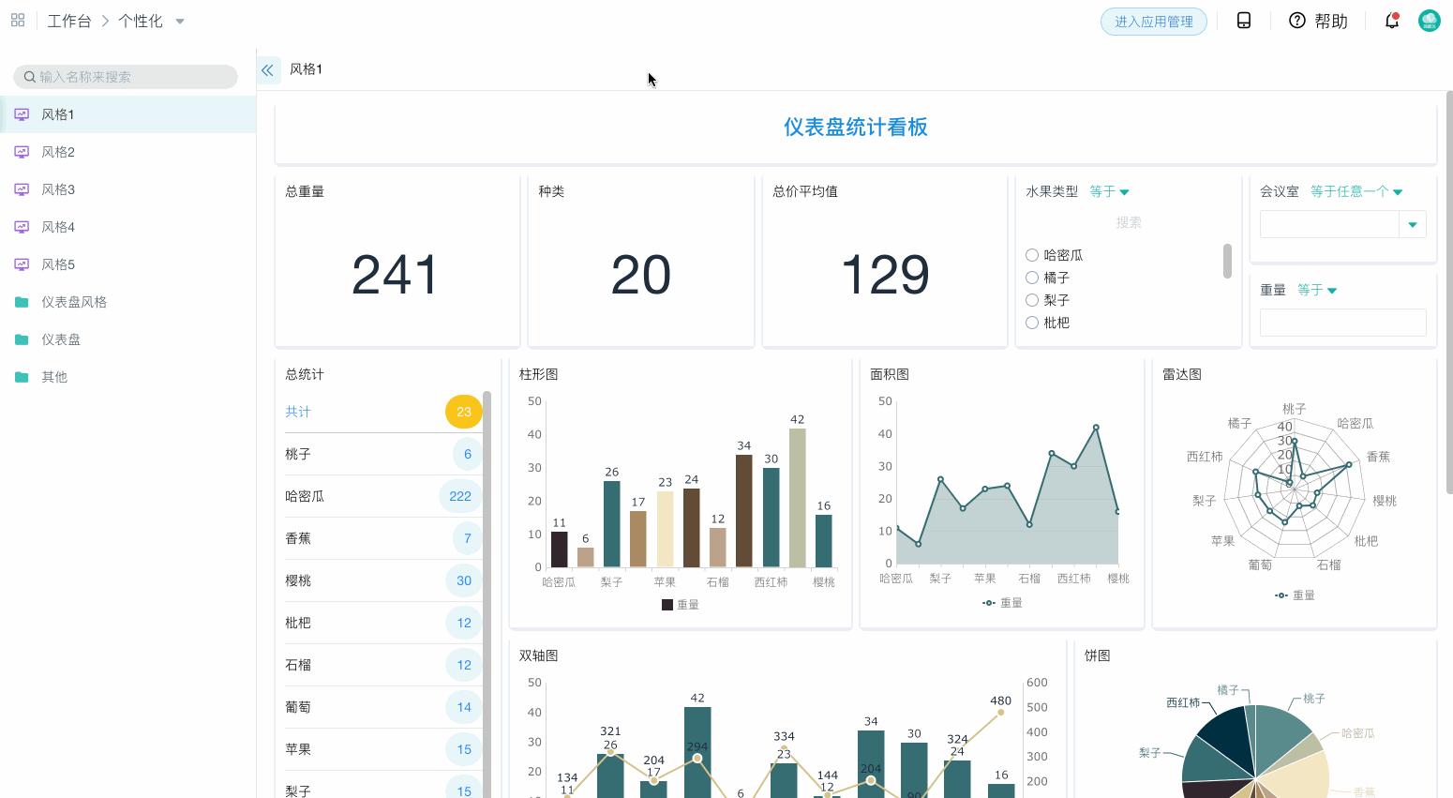Expand the 会议室 selection dropdown

(1412, 224)
